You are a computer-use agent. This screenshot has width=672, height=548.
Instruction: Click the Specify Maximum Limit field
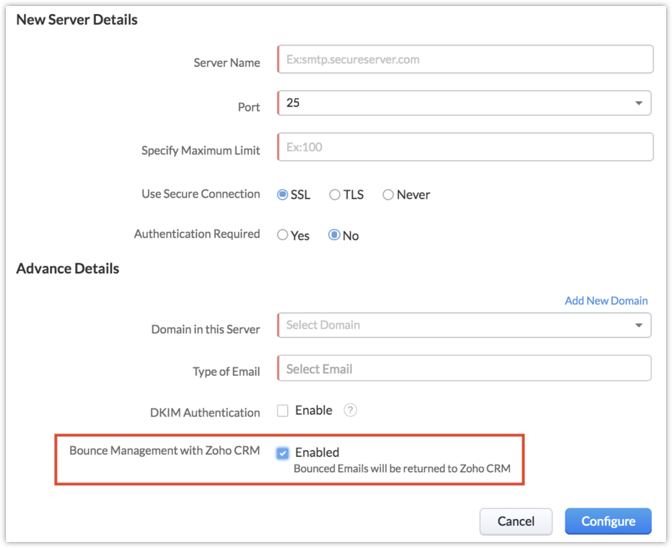pyautogui.click(x=465, y=147)
